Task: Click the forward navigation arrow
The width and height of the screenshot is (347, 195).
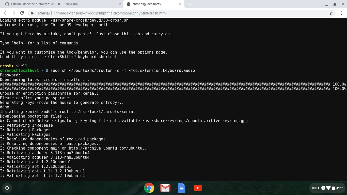Action: (14, 13)
